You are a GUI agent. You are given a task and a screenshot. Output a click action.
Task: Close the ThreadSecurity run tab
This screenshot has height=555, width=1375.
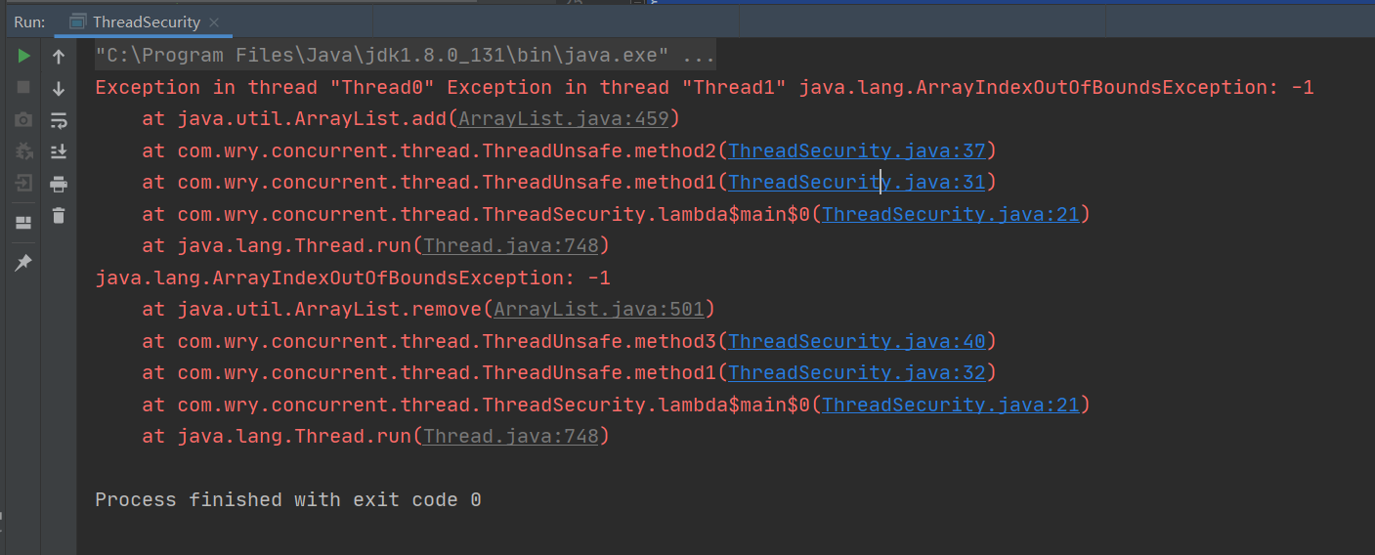214,21
